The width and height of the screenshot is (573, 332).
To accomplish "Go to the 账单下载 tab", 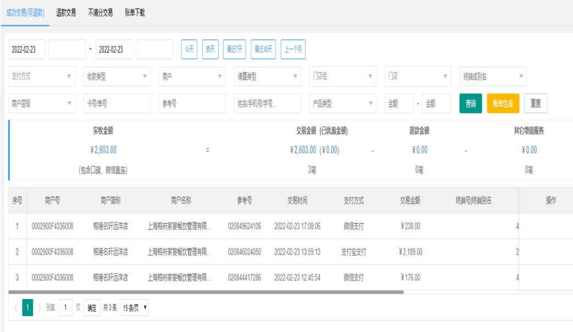I will [135, 13].
